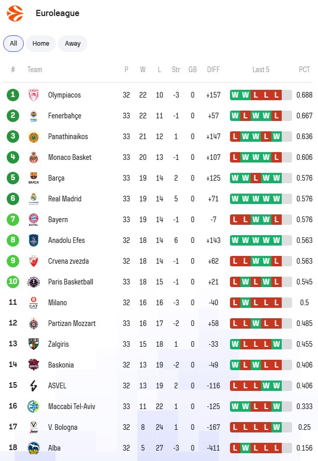Switch to Home standings tab
The height and width of the screenshot is (461, 318).
pyautogui.click(x=41, y=44)
